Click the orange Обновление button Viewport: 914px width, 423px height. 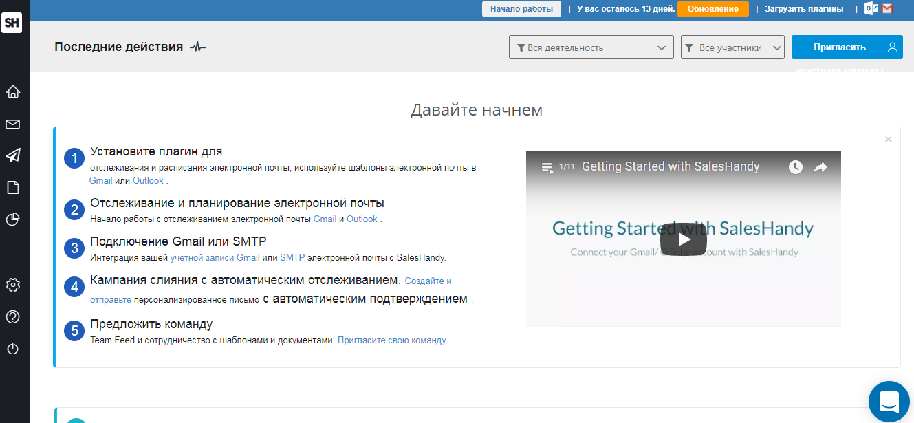click(712, 9)
